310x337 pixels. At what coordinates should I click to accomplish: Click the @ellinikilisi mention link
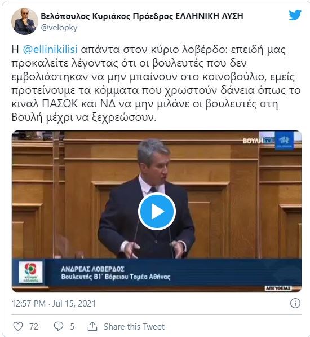coord(50,50)
